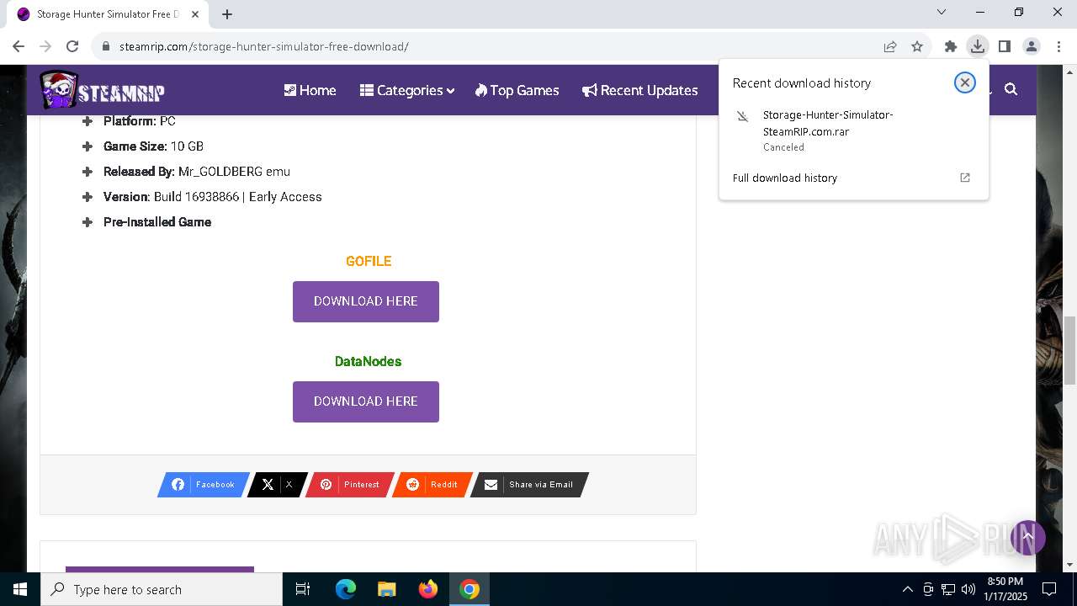The width and height of the screenshot is (1077, 606).
Task: Launch Microsoft Edge from taskbar
Action: 346,589
